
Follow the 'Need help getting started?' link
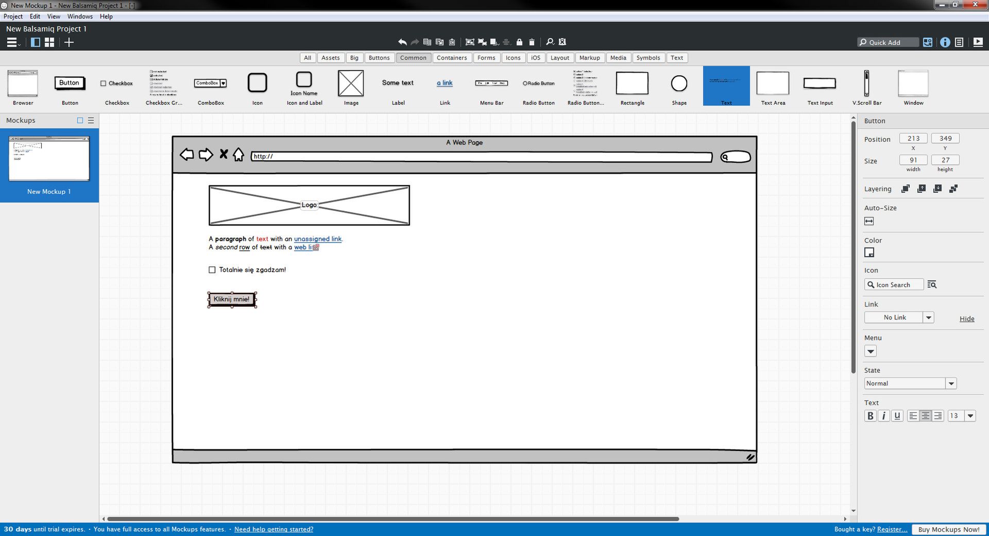coord(274,529)
